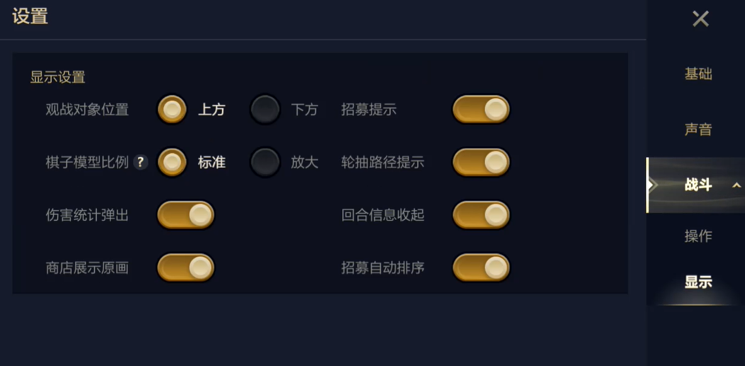Open the 基础 settings tab
The width and height of the screenshot is (745, 366).
pos(698,74)
